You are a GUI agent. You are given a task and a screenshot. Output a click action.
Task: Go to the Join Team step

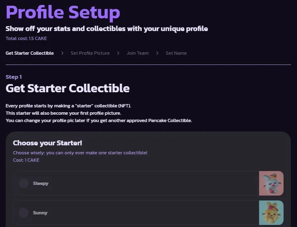138,53
